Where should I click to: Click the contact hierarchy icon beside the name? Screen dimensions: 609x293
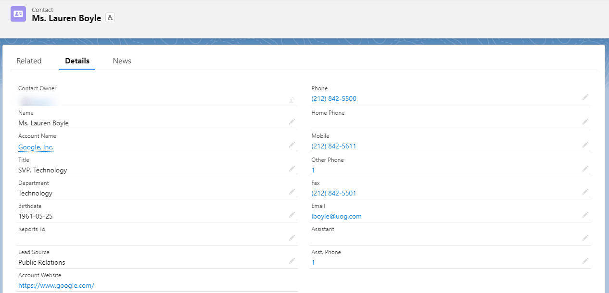[x=110, y=18]
